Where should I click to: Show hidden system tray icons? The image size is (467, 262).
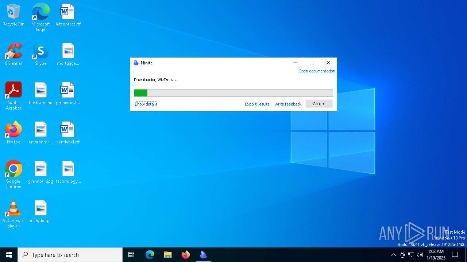(x=394, y=255)
